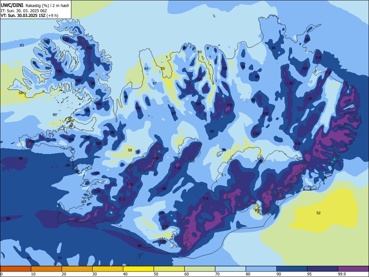Click the '52' value southeast of Iceland

tap(318, 213)
